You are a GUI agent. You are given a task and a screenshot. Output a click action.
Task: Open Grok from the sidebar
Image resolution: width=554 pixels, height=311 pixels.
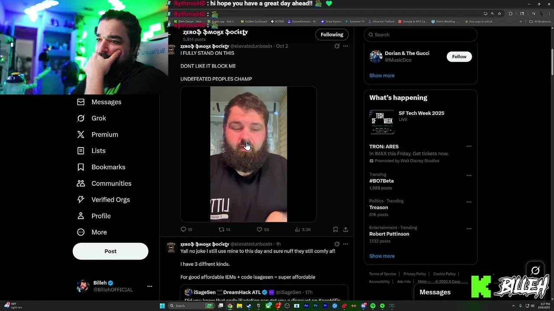click(x=91, y=118)
